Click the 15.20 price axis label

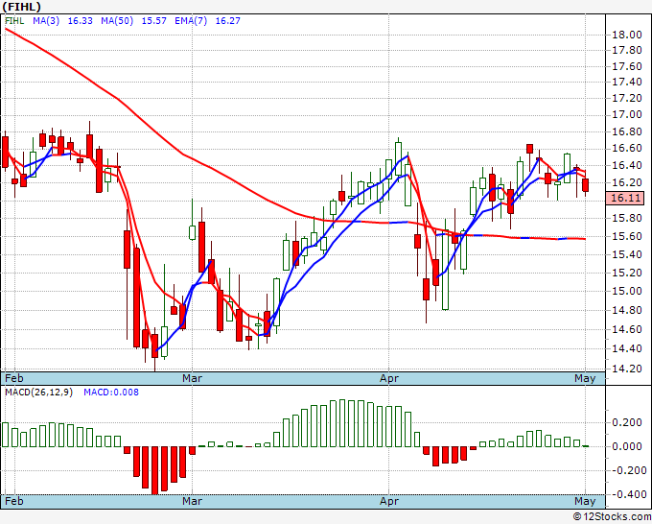tap(627, 273)
